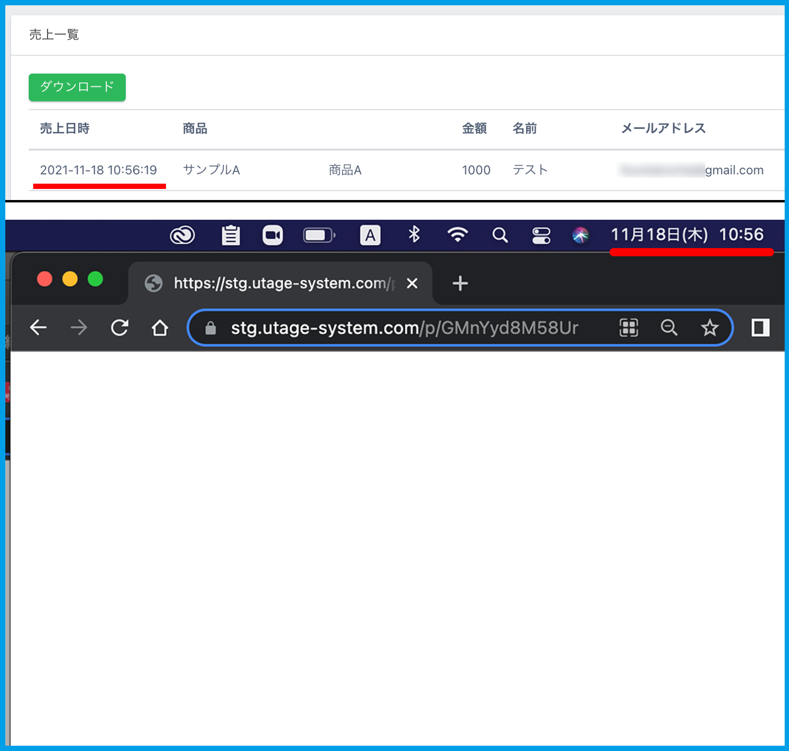Select the stg.utage-system.com browser tab
Screen dimensions: 789x751
[279, 283]
